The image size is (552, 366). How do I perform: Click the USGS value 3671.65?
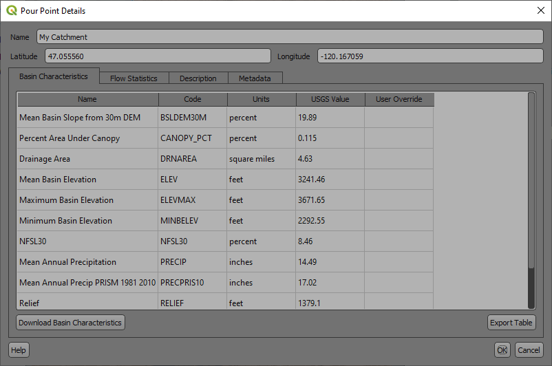pos(330,200)
